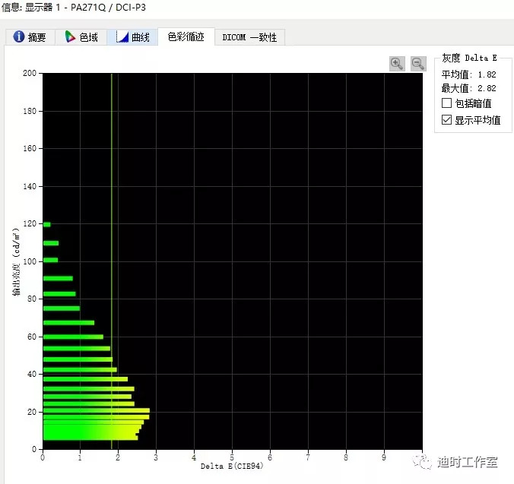514x484 pixels.
Task: Uncheck the 显示平均值 checkbox
Action: pos(446,119)
